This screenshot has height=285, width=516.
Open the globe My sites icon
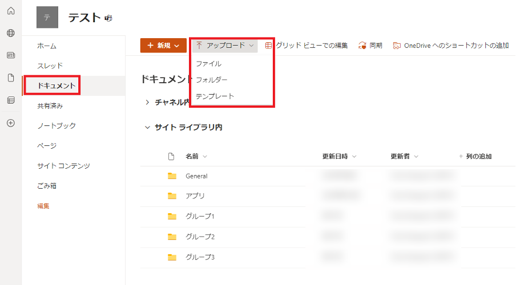(11, 33)
